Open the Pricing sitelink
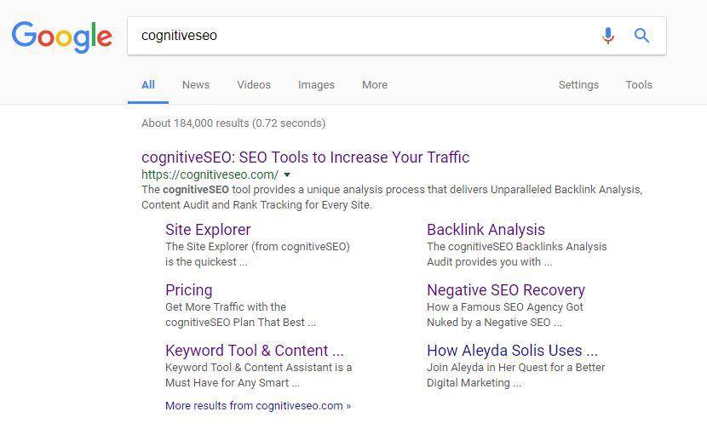707x429 pixels. coord(188,290)
